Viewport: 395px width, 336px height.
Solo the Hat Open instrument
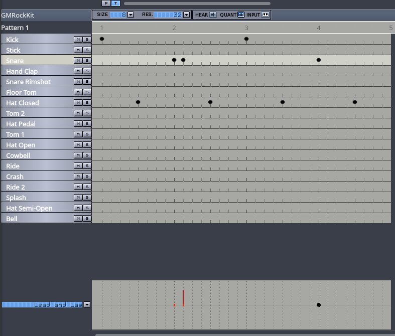tap(87, 145)
